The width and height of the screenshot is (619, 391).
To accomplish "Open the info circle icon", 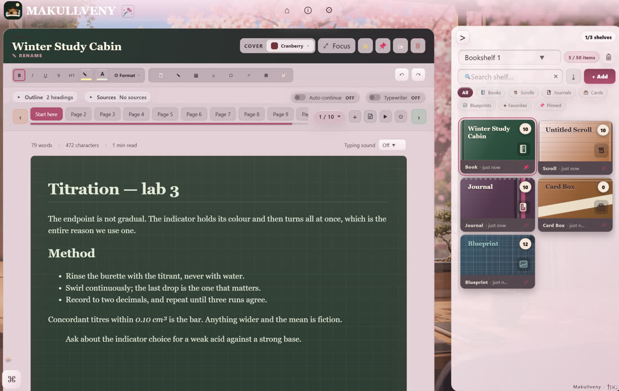I will (x=308, y=11).
